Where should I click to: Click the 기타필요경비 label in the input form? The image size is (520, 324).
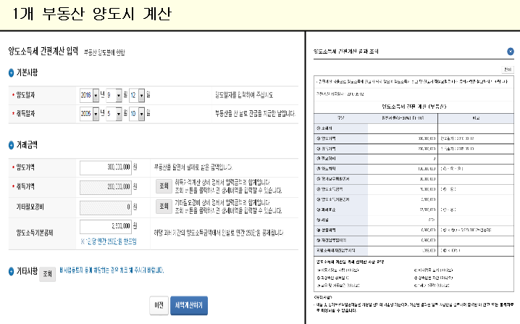30,207
